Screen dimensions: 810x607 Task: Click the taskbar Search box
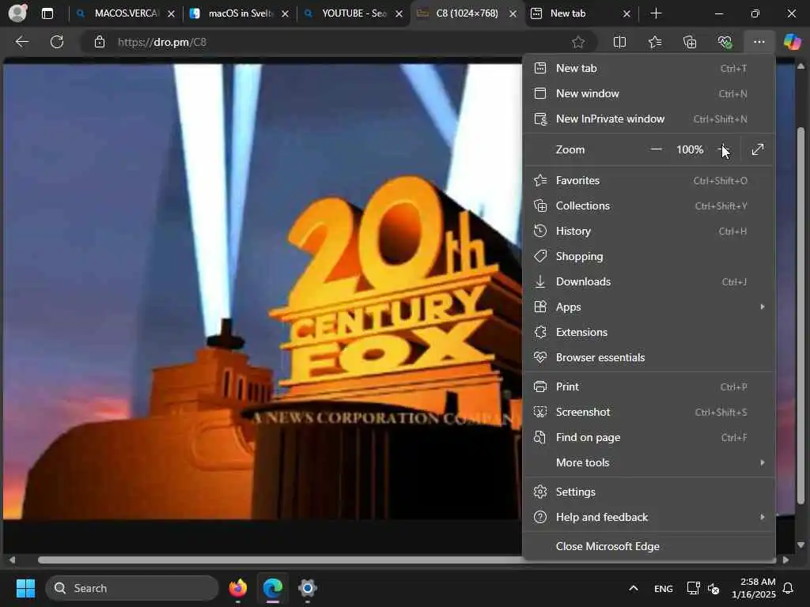click(x=132, y=588)
